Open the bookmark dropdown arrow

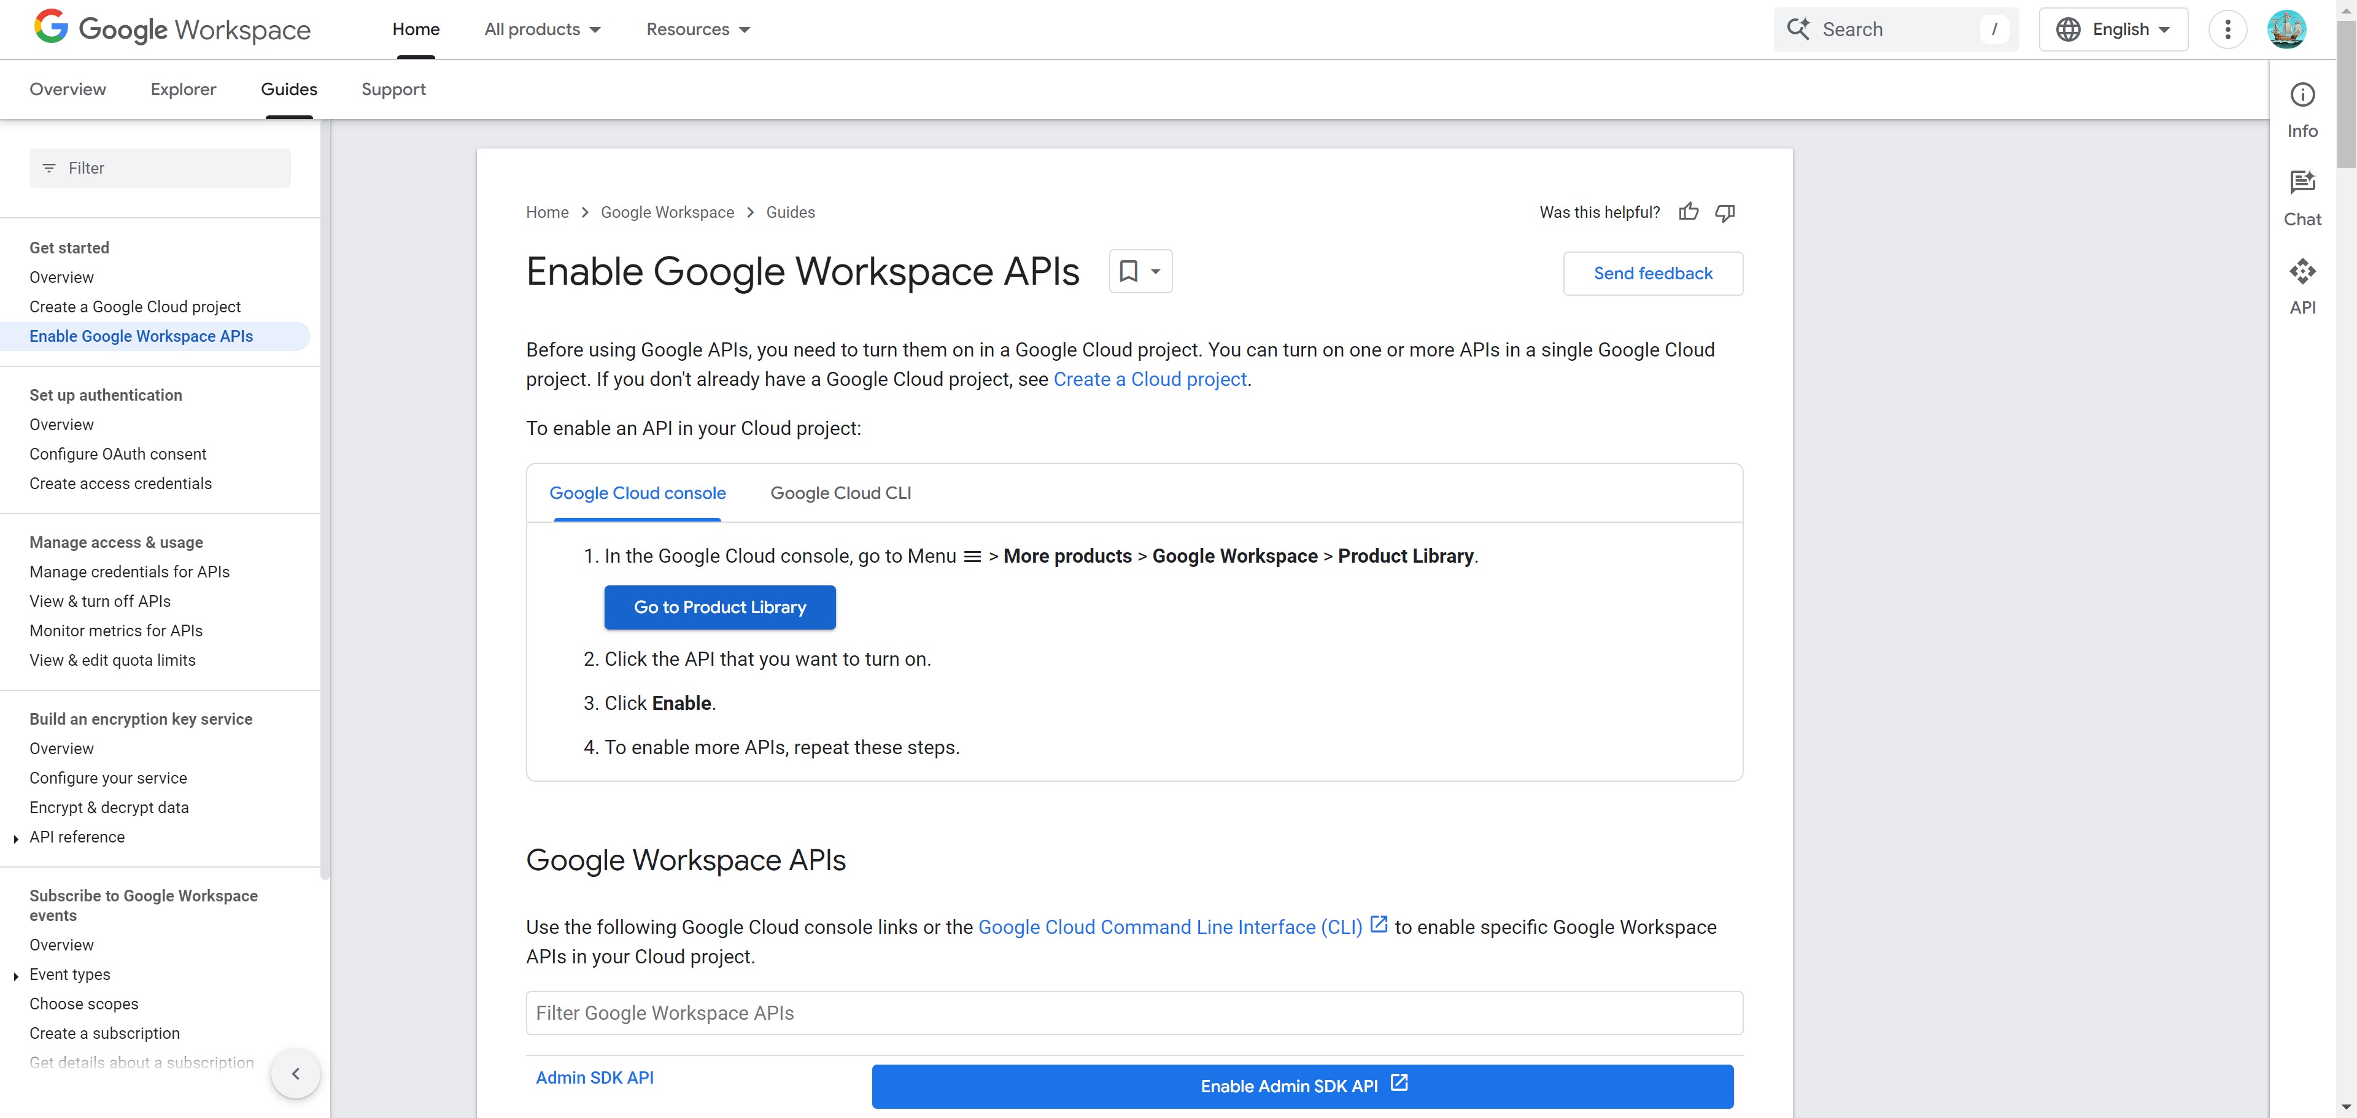point(1156,271)
